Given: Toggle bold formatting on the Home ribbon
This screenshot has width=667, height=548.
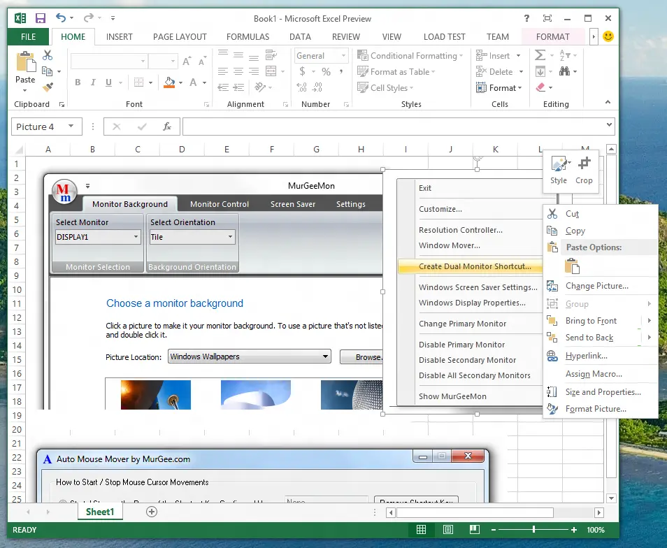Looking at the screenshot, I should (78, 82).
